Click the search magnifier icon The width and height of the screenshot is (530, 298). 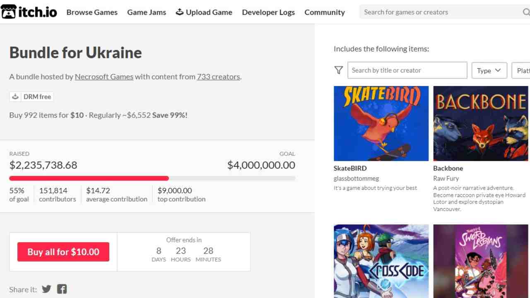(526, 12)
